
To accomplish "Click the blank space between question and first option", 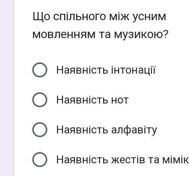I will click(100, 52).
